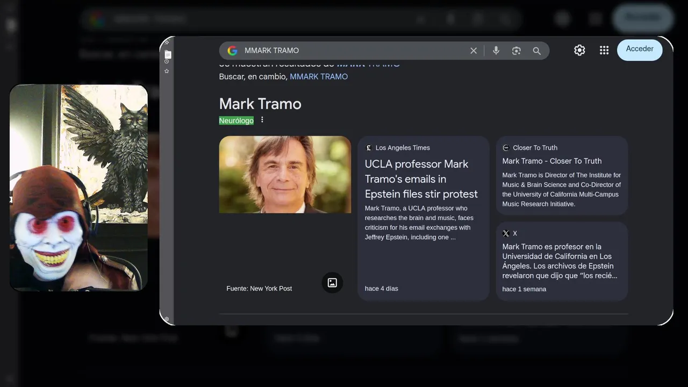The height and width of the screenshot is (387, 688).
Task: Click the Closer To Truth description text
Action: 562,190
